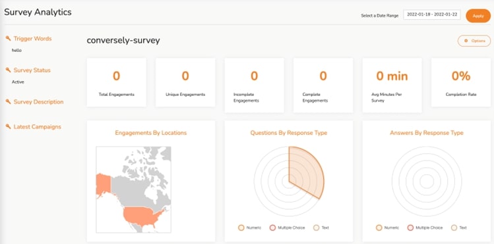The width and height of the screenshot is (494, 244).
Task: Click the key icon beside Trigger Words
Action: [8, 39]
